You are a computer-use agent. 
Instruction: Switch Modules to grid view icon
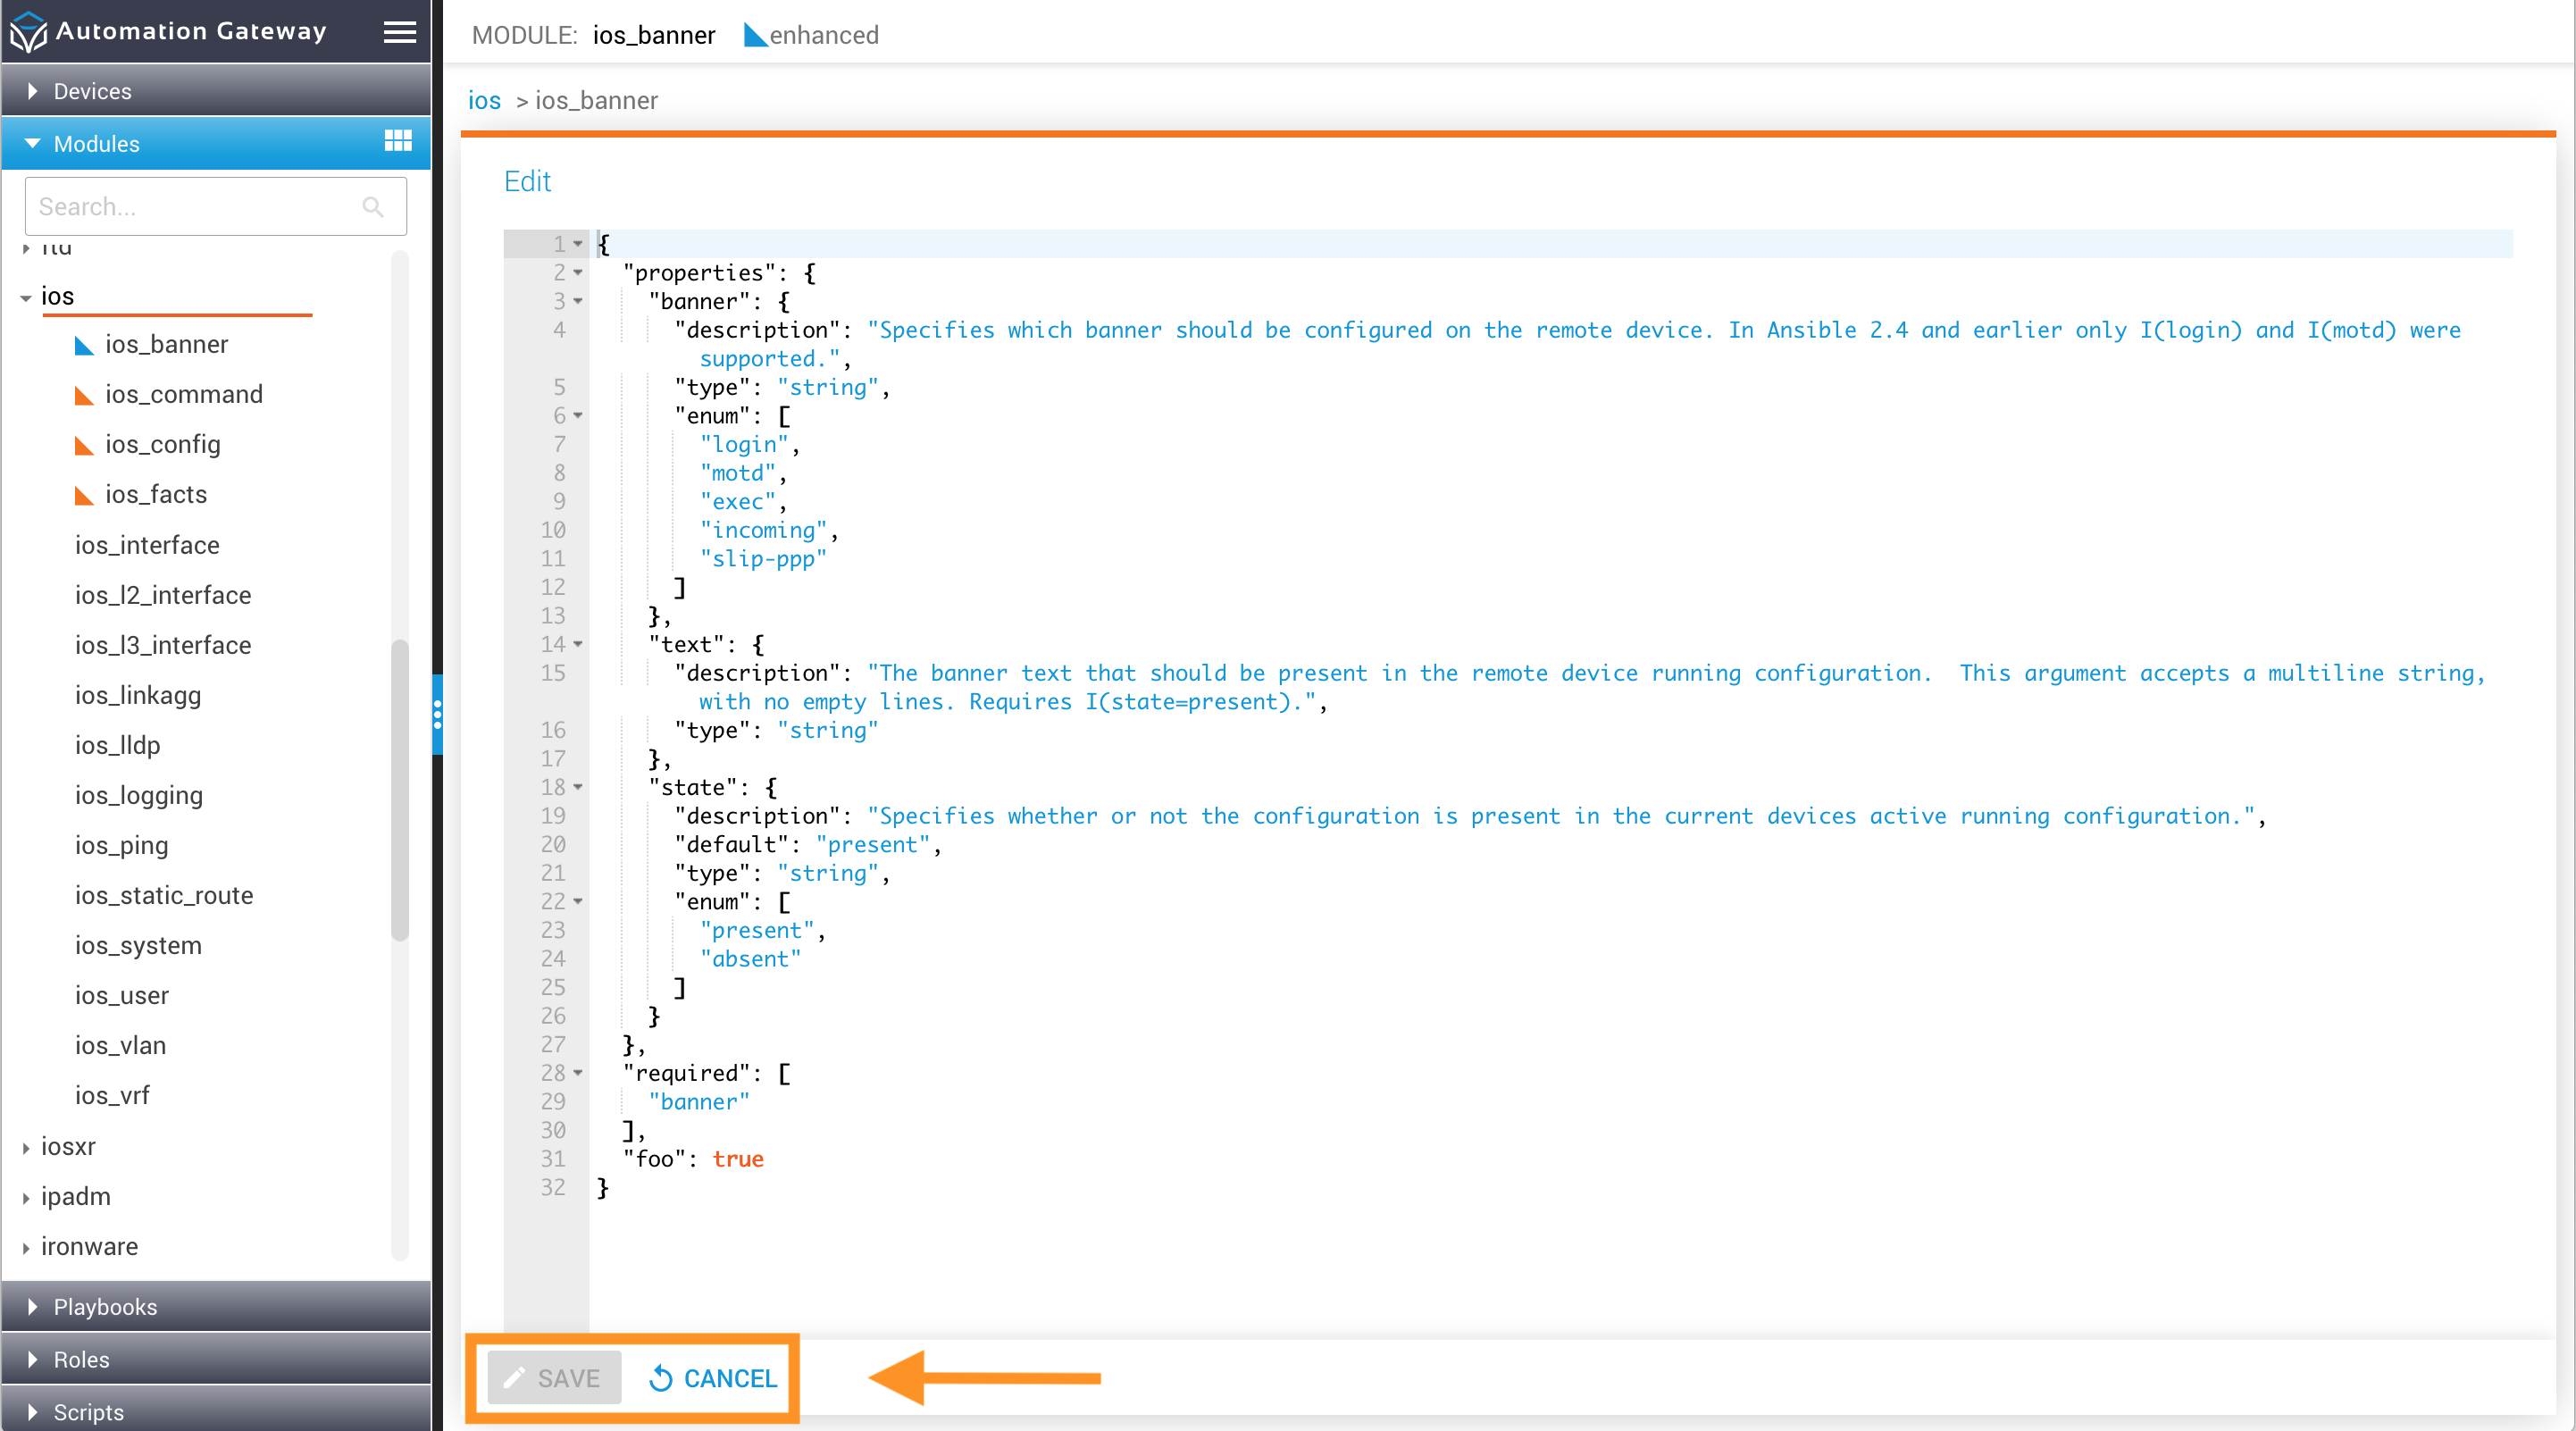point(398,141)
